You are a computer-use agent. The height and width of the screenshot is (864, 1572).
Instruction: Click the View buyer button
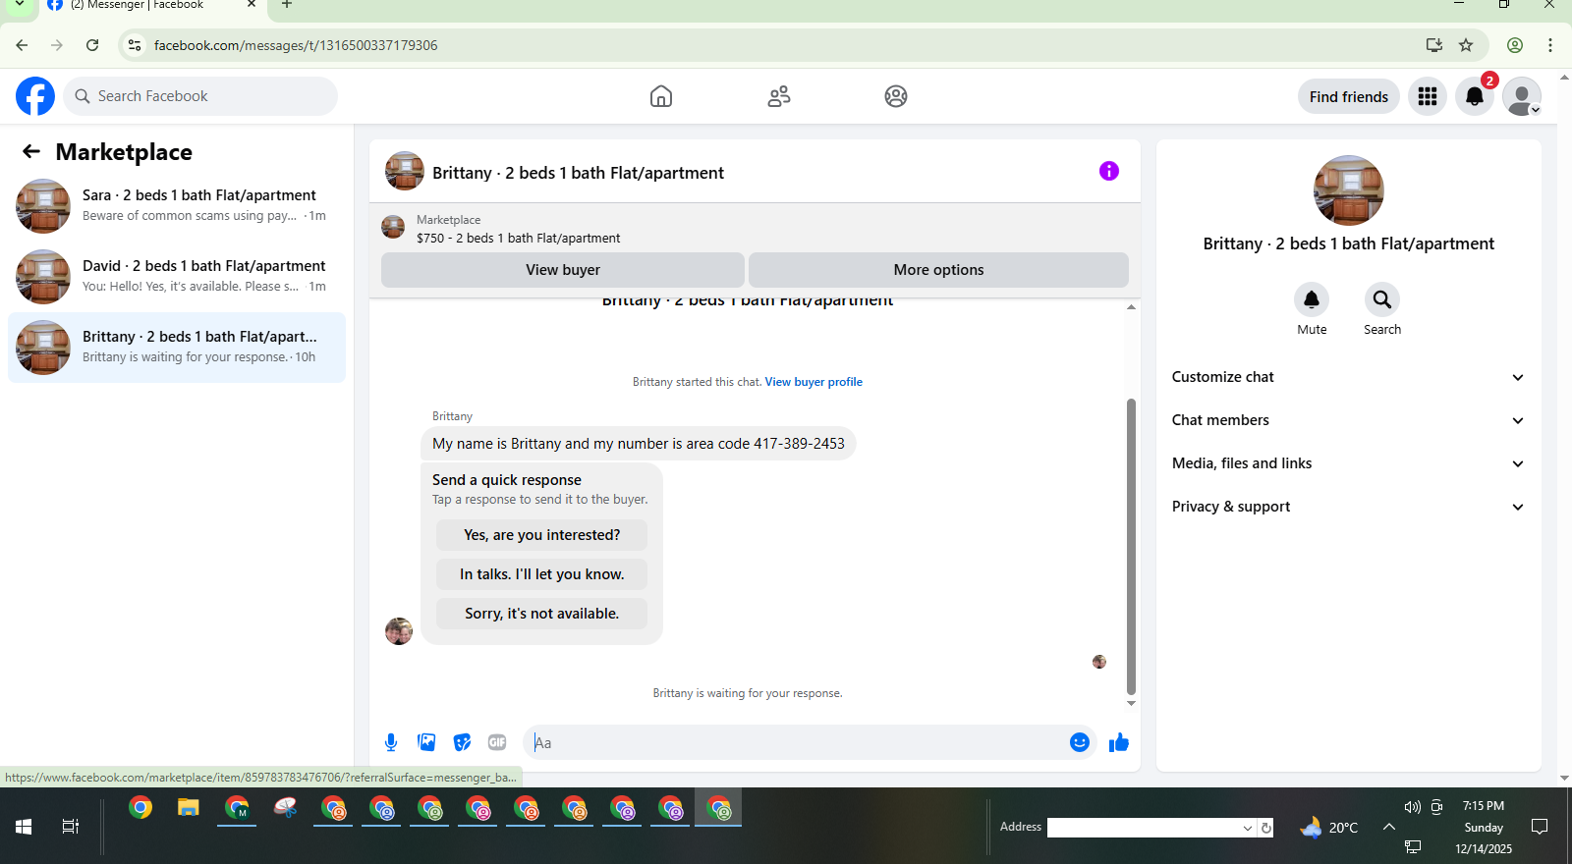(x=563, y=270)
